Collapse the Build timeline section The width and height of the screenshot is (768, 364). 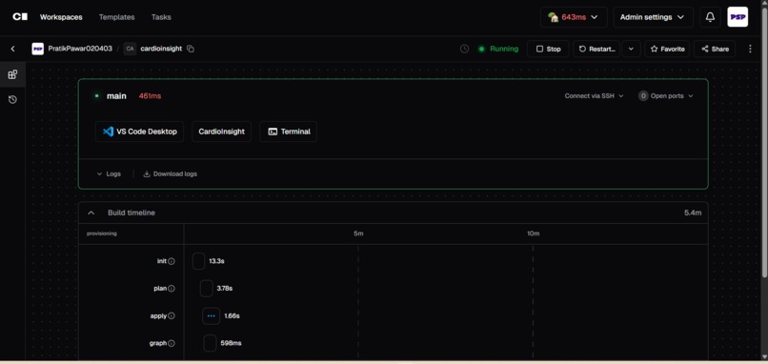pyautogui.click(x=91, y=213)
